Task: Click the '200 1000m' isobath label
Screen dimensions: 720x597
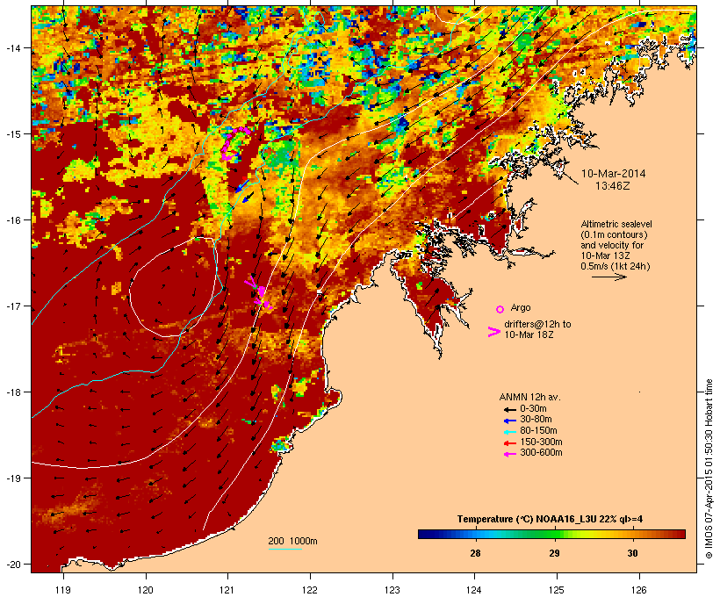Action: (x=292, y=541)
